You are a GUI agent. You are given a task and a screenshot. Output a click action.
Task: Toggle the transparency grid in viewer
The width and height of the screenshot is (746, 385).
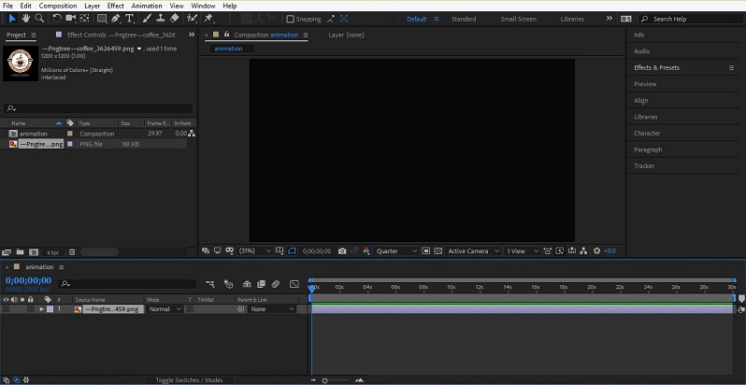click(438, 251)
